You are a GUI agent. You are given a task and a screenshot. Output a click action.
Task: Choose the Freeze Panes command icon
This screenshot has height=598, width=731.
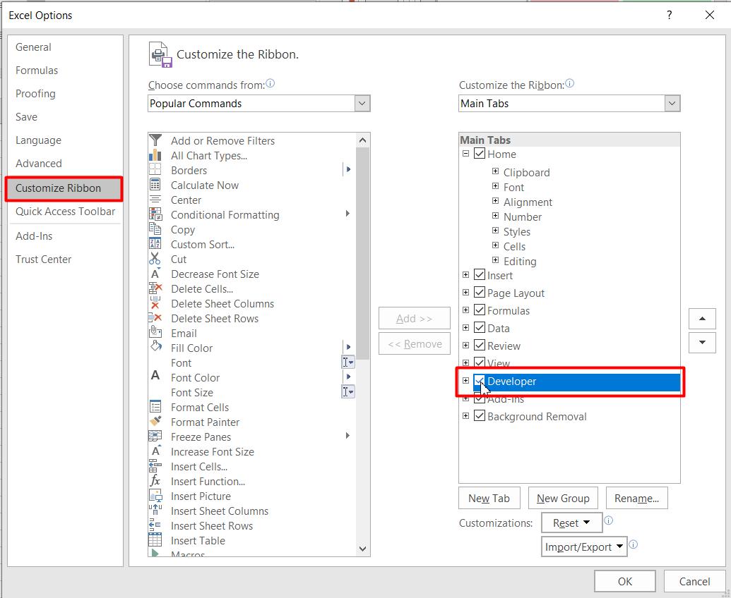click(x=156, y=437)
